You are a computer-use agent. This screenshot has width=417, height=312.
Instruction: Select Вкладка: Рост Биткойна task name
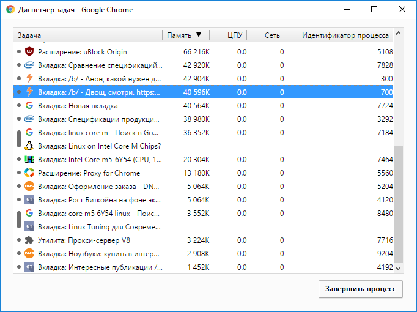(99, 200)
